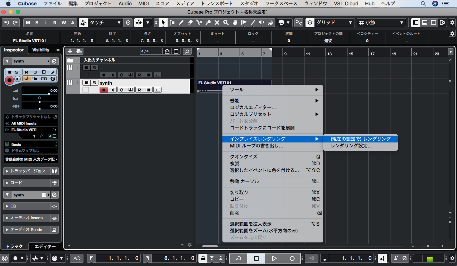Click the transport Stop button
Screen dimensions: 457x266
click(x=256, y=258)
